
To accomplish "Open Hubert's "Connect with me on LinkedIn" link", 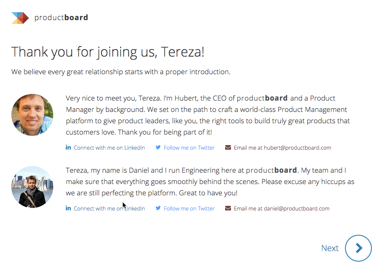I will click(109, 148).
